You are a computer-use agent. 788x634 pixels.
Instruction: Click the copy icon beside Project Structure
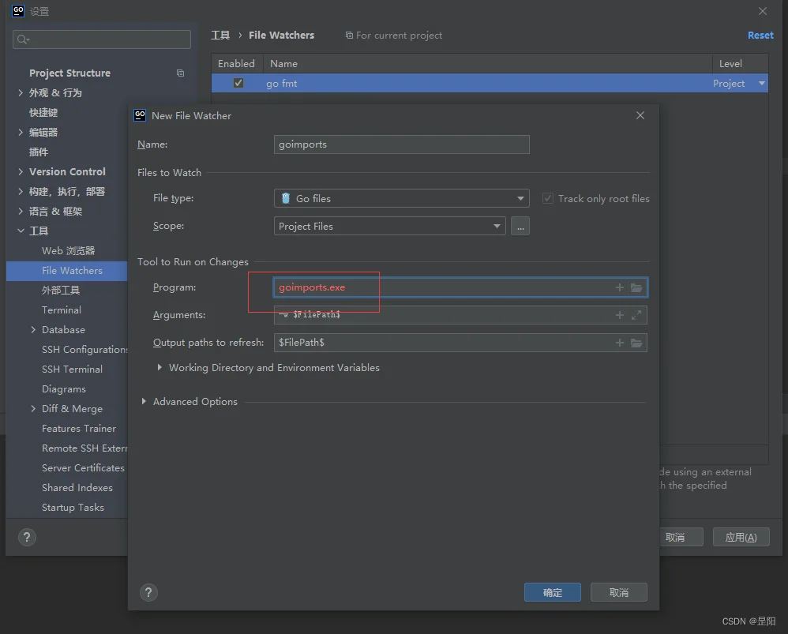(x=180, y=73)
